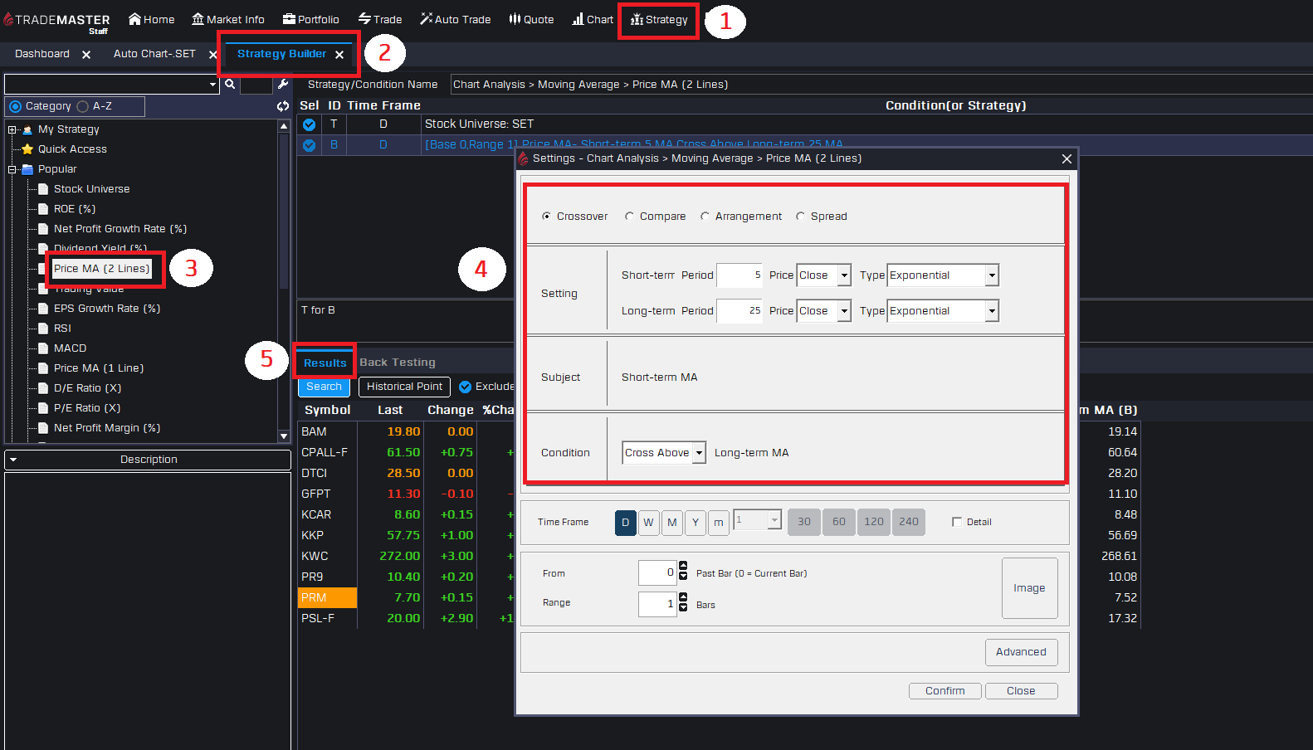Click the search magnifier icon
The width and height of the screenshot is (1313, 750).
click(230, 84)
